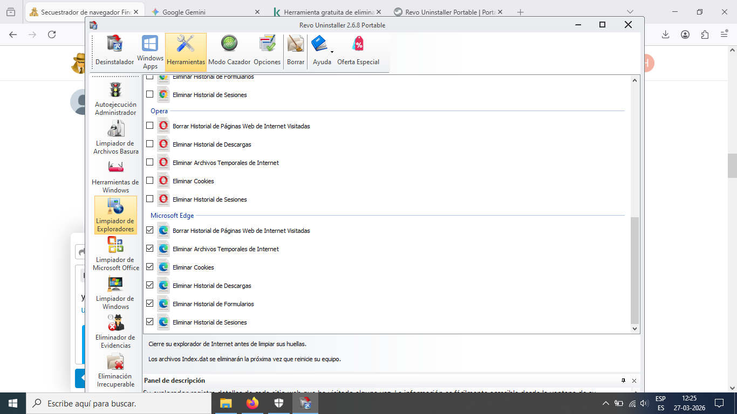Viewport: 737px width, 414px height.
Task: Click the Borrar toolbar button
Action: click(x=296, y=52)
